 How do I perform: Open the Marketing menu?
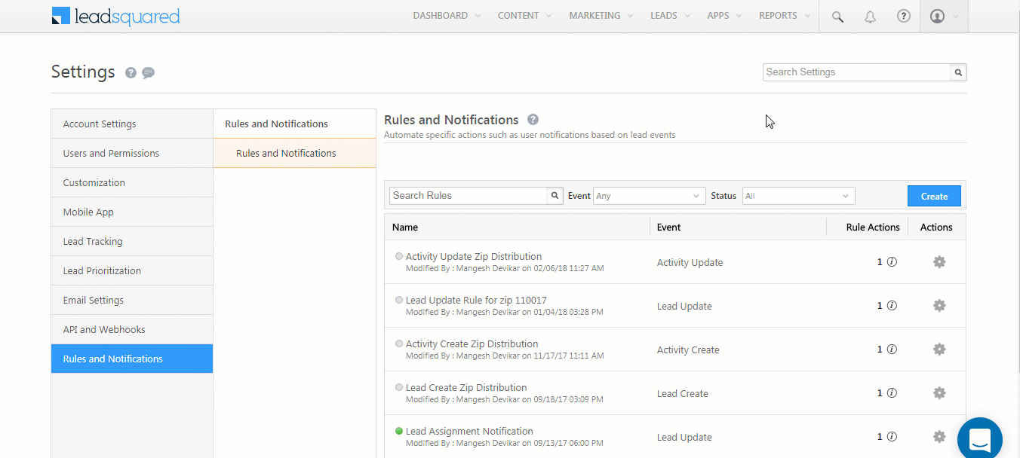pos(595,15)
